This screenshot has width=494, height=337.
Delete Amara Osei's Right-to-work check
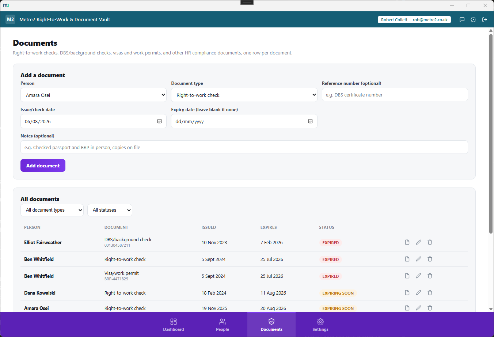[430, 308]
